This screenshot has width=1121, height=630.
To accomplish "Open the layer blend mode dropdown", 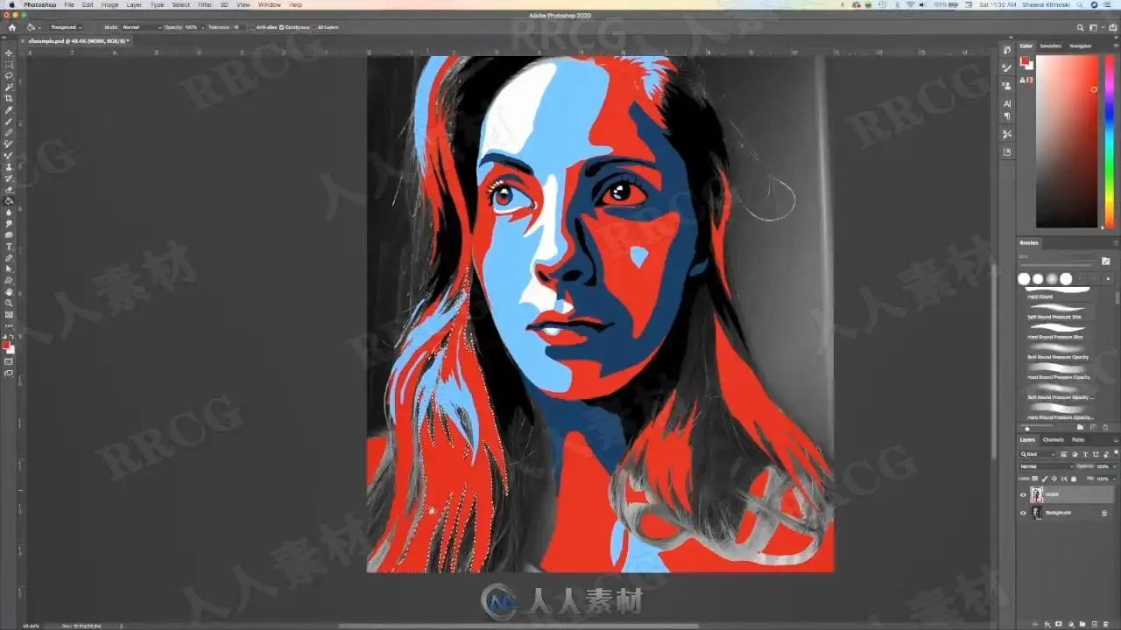I will coord(1047,466).
